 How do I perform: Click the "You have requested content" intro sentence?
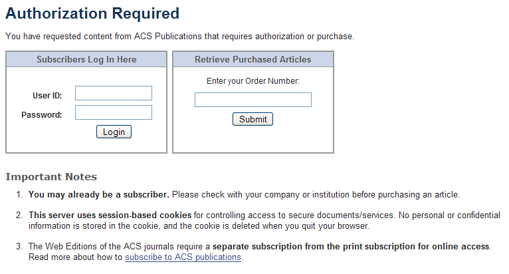[x=179, y=36]
